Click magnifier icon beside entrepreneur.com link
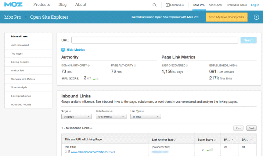 pos(66,152)
